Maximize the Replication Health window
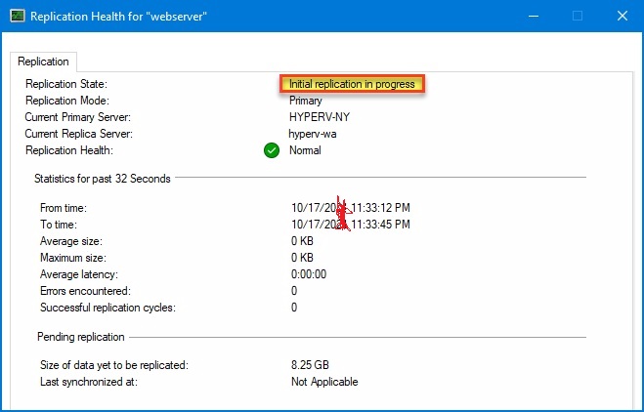The width and height of the screenshot is (644, 412). (x=577, y=17)
